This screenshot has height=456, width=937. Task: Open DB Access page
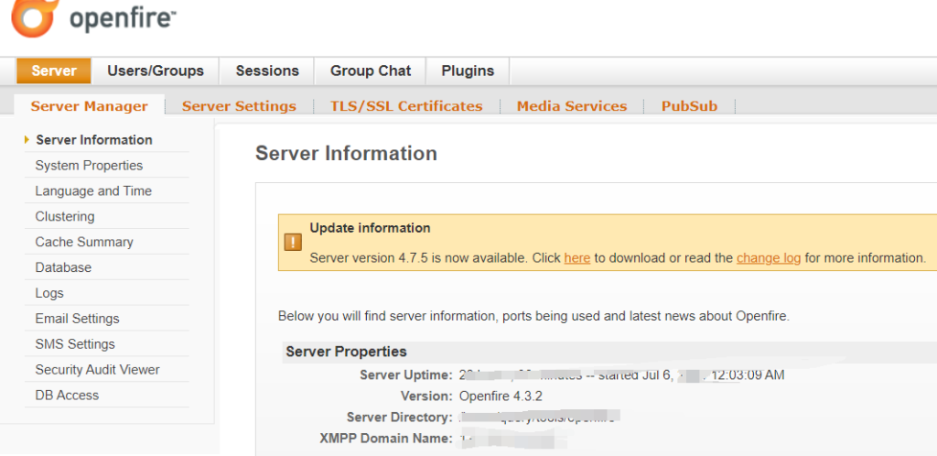pos(67,396)
